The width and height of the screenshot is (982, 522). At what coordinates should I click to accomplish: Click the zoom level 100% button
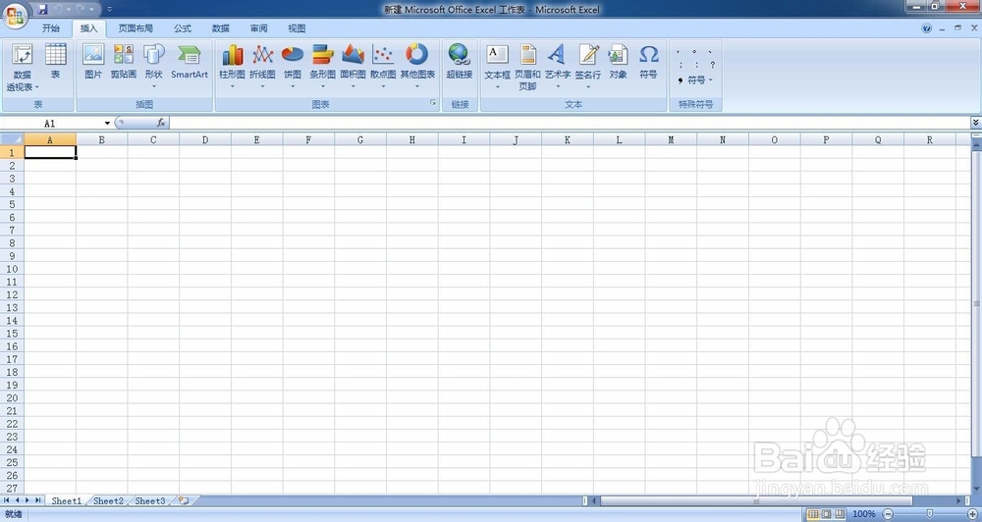[x=863, y=514]
